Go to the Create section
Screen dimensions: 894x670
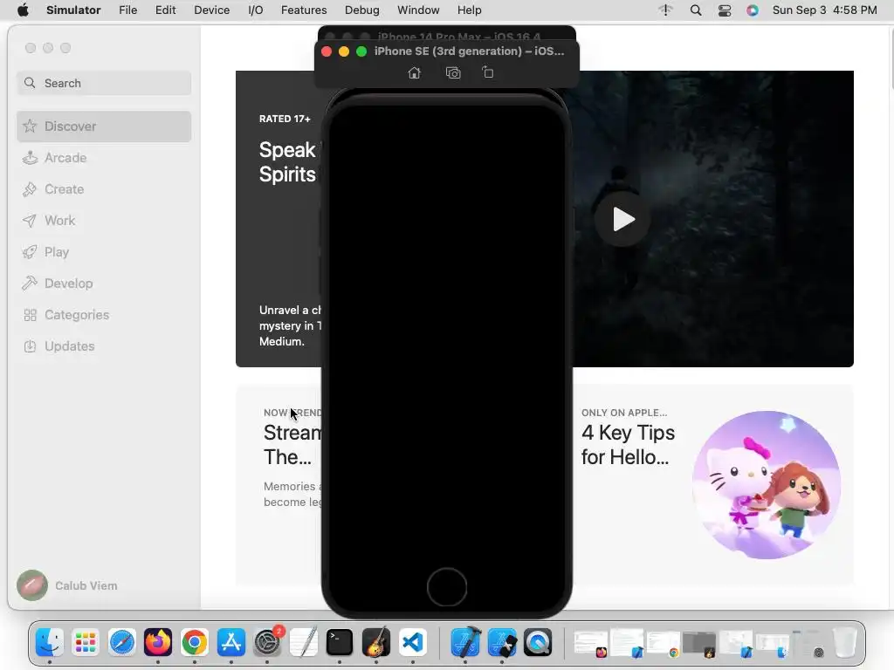tap(104, 189)
